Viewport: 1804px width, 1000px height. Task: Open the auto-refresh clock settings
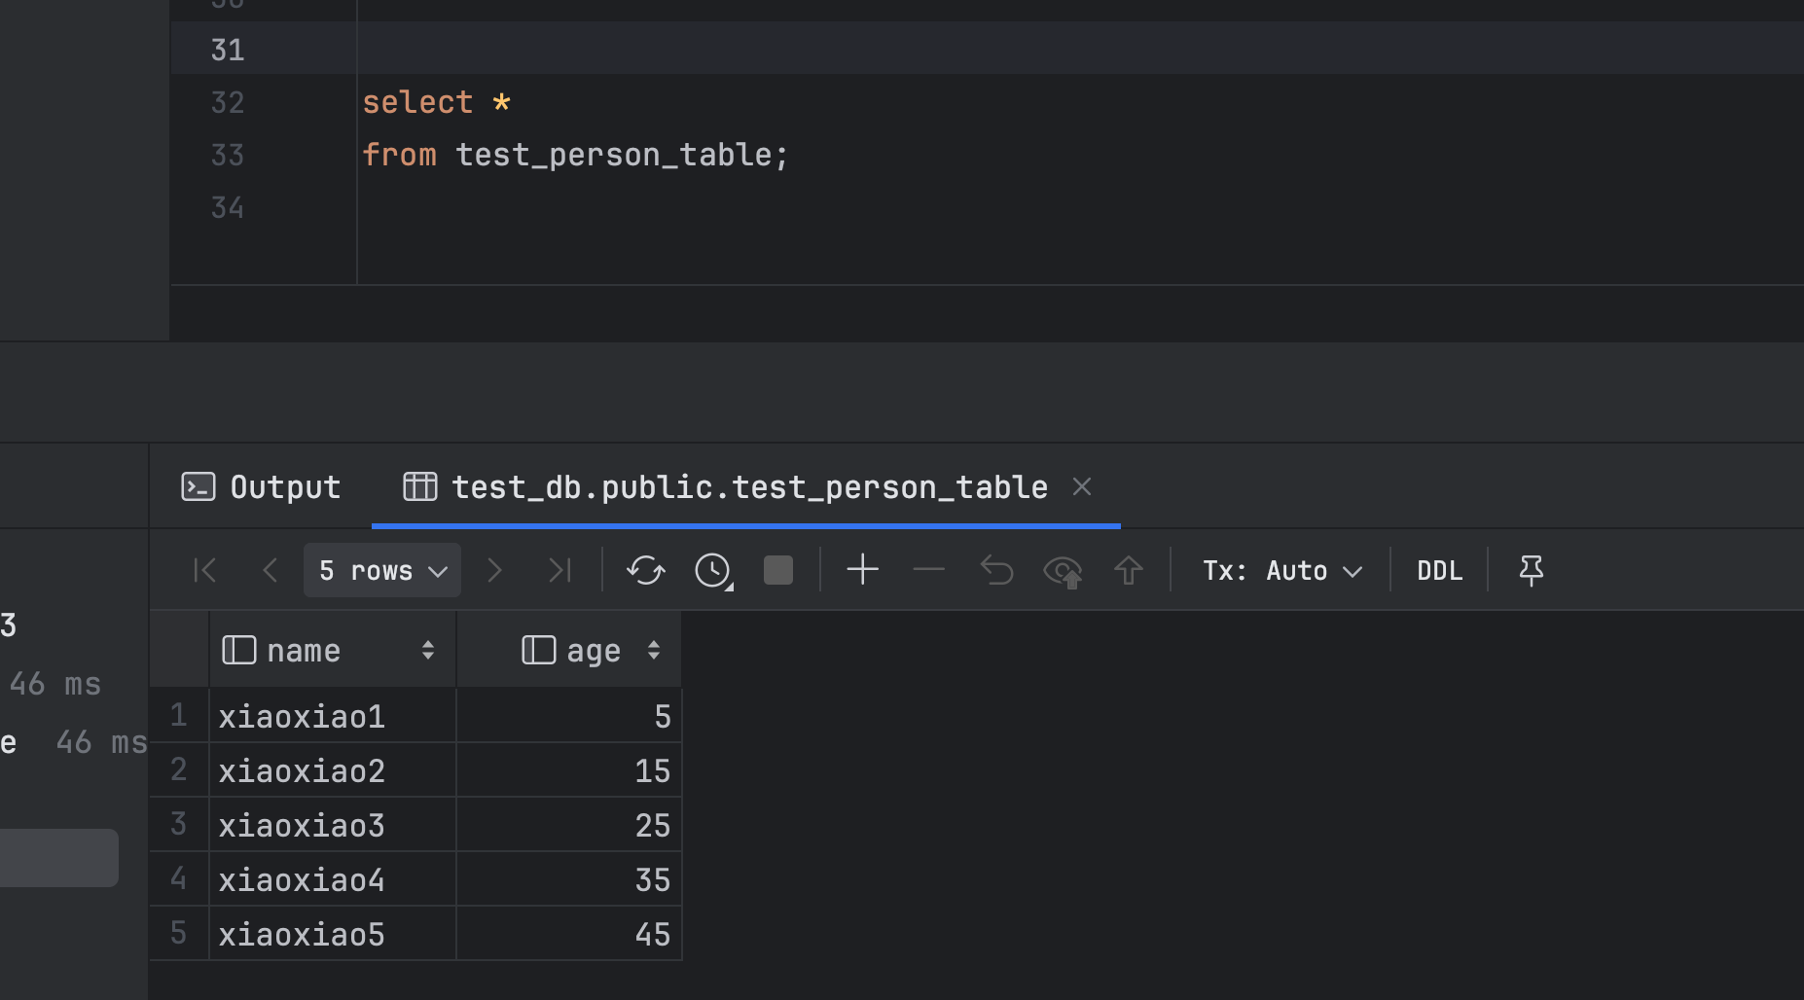(713, 570)
